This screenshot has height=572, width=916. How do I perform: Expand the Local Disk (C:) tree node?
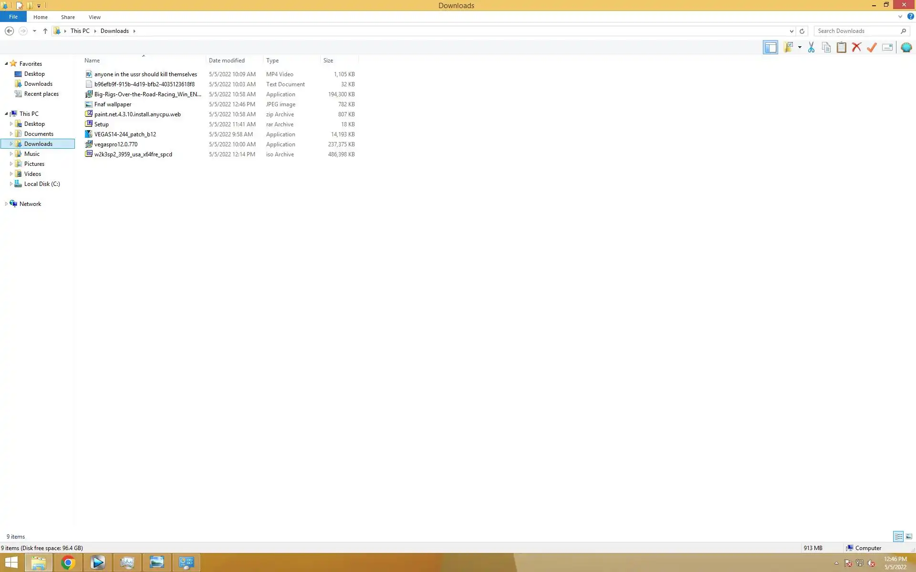click(x=11, y=184)
